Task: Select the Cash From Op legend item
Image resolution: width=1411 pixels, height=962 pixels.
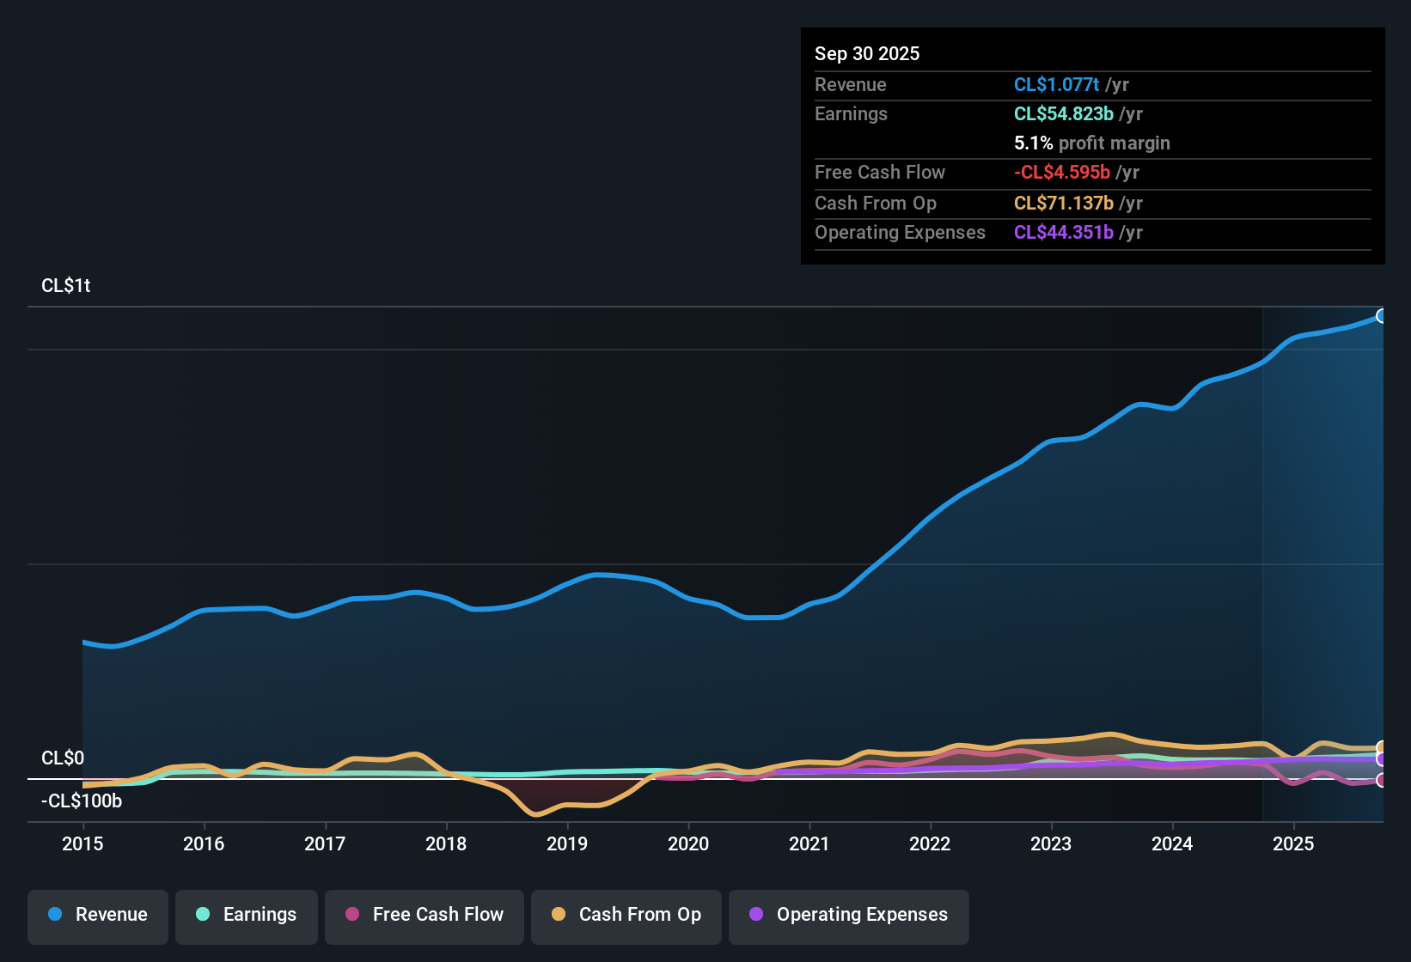Action: tap(626, 914)
